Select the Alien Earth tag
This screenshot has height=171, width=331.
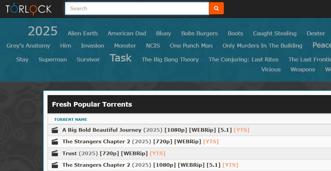pyautogui.click(x=83, y=33)
